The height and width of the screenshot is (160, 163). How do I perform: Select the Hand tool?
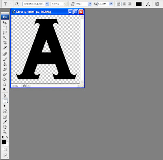tap(5, 127)
